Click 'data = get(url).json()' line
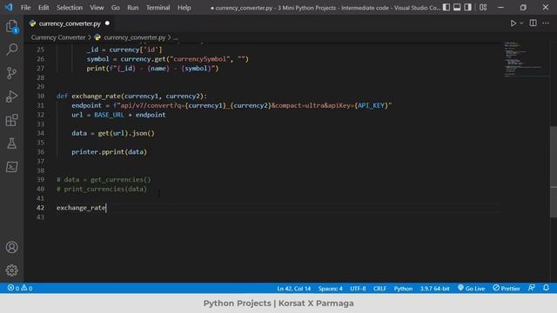 pos(113,133)
